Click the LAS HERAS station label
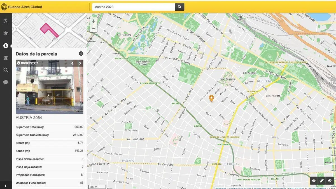Image resolution: width=336 pixels, height=189 pixels. [252, 91]
